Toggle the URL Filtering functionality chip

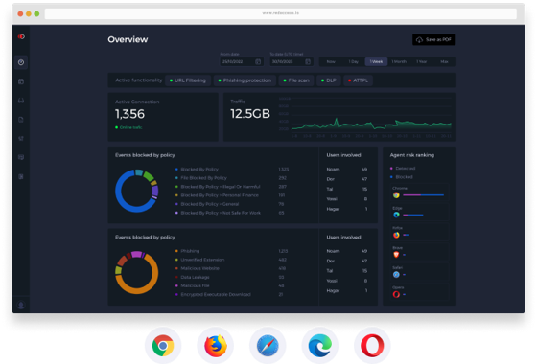click(x=188, y=80)
